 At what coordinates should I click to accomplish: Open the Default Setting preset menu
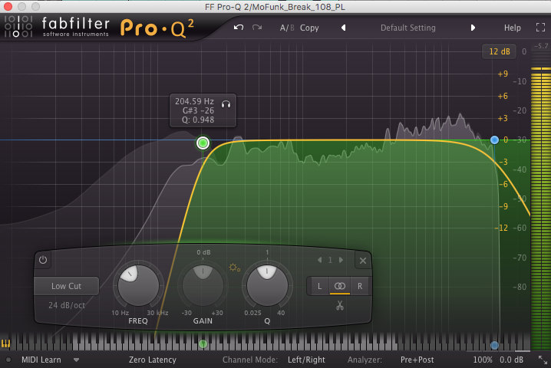408,28
